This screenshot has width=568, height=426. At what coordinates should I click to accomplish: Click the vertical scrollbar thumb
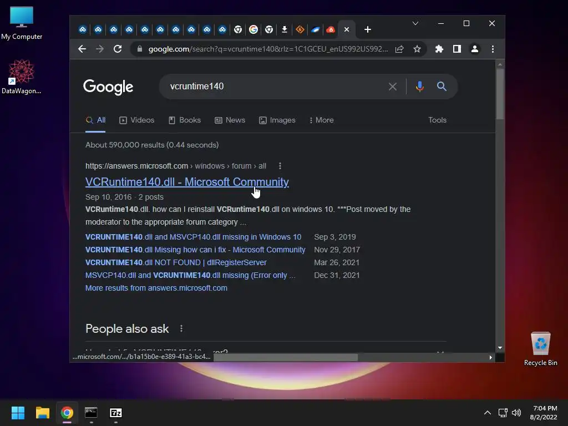tap(500, 93)
